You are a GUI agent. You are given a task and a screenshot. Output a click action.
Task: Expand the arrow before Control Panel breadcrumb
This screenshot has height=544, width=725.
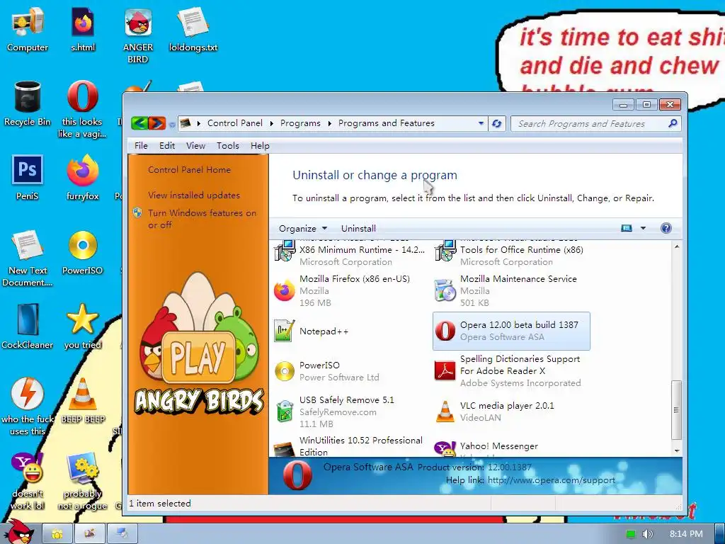(199, 123)
